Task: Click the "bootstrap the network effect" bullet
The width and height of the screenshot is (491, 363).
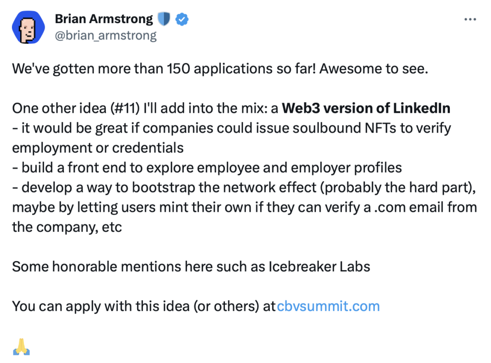Action: pos(244,187)
